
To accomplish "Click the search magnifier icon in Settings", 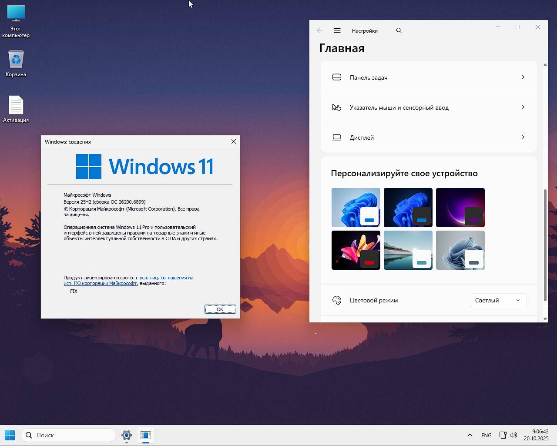I will click(399, 30).
